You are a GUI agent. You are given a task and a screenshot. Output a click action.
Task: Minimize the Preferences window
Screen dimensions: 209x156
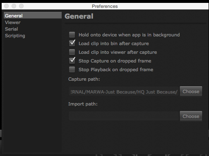click(14, 6)
